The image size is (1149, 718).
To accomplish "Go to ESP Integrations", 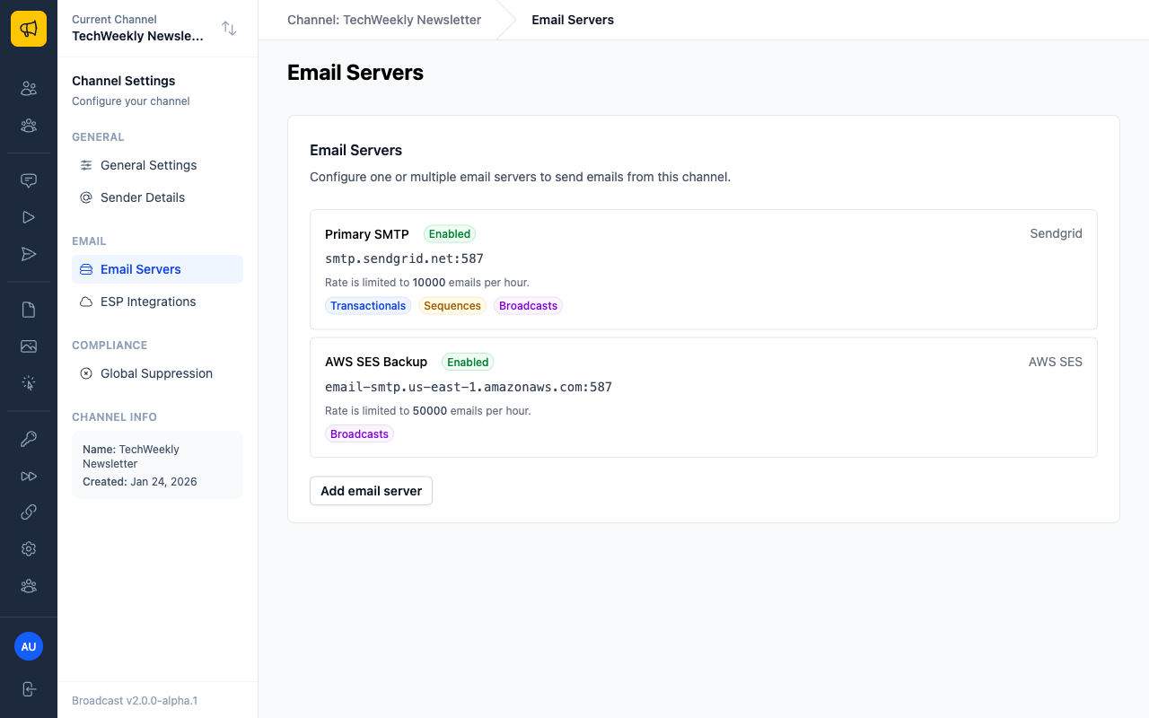I will 157,302.
